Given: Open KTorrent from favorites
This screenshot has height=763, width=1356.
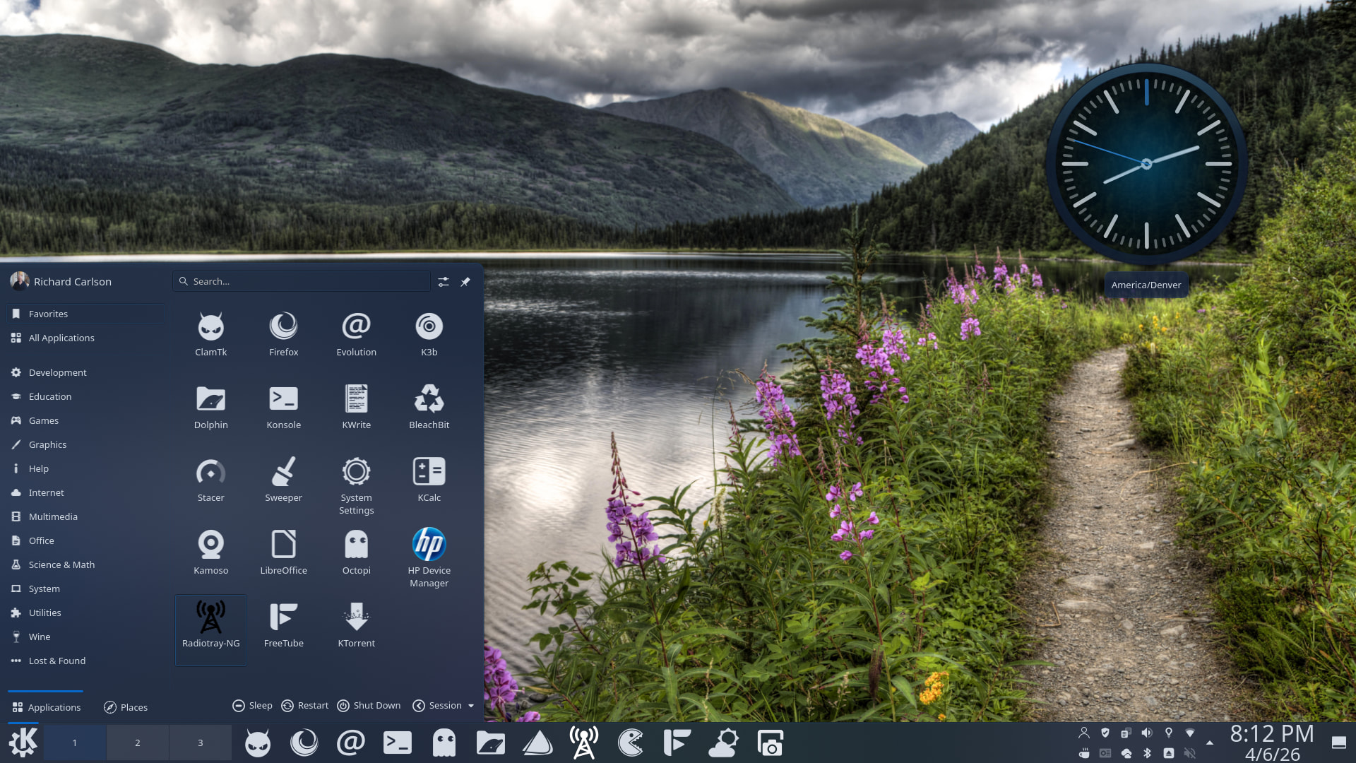Looking at the screenshot, I should point(356,625).
